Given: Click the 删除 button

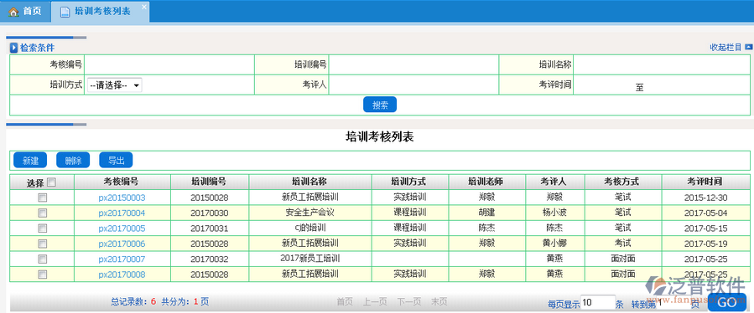Looking at the screenshot, I should coord(73,161).
